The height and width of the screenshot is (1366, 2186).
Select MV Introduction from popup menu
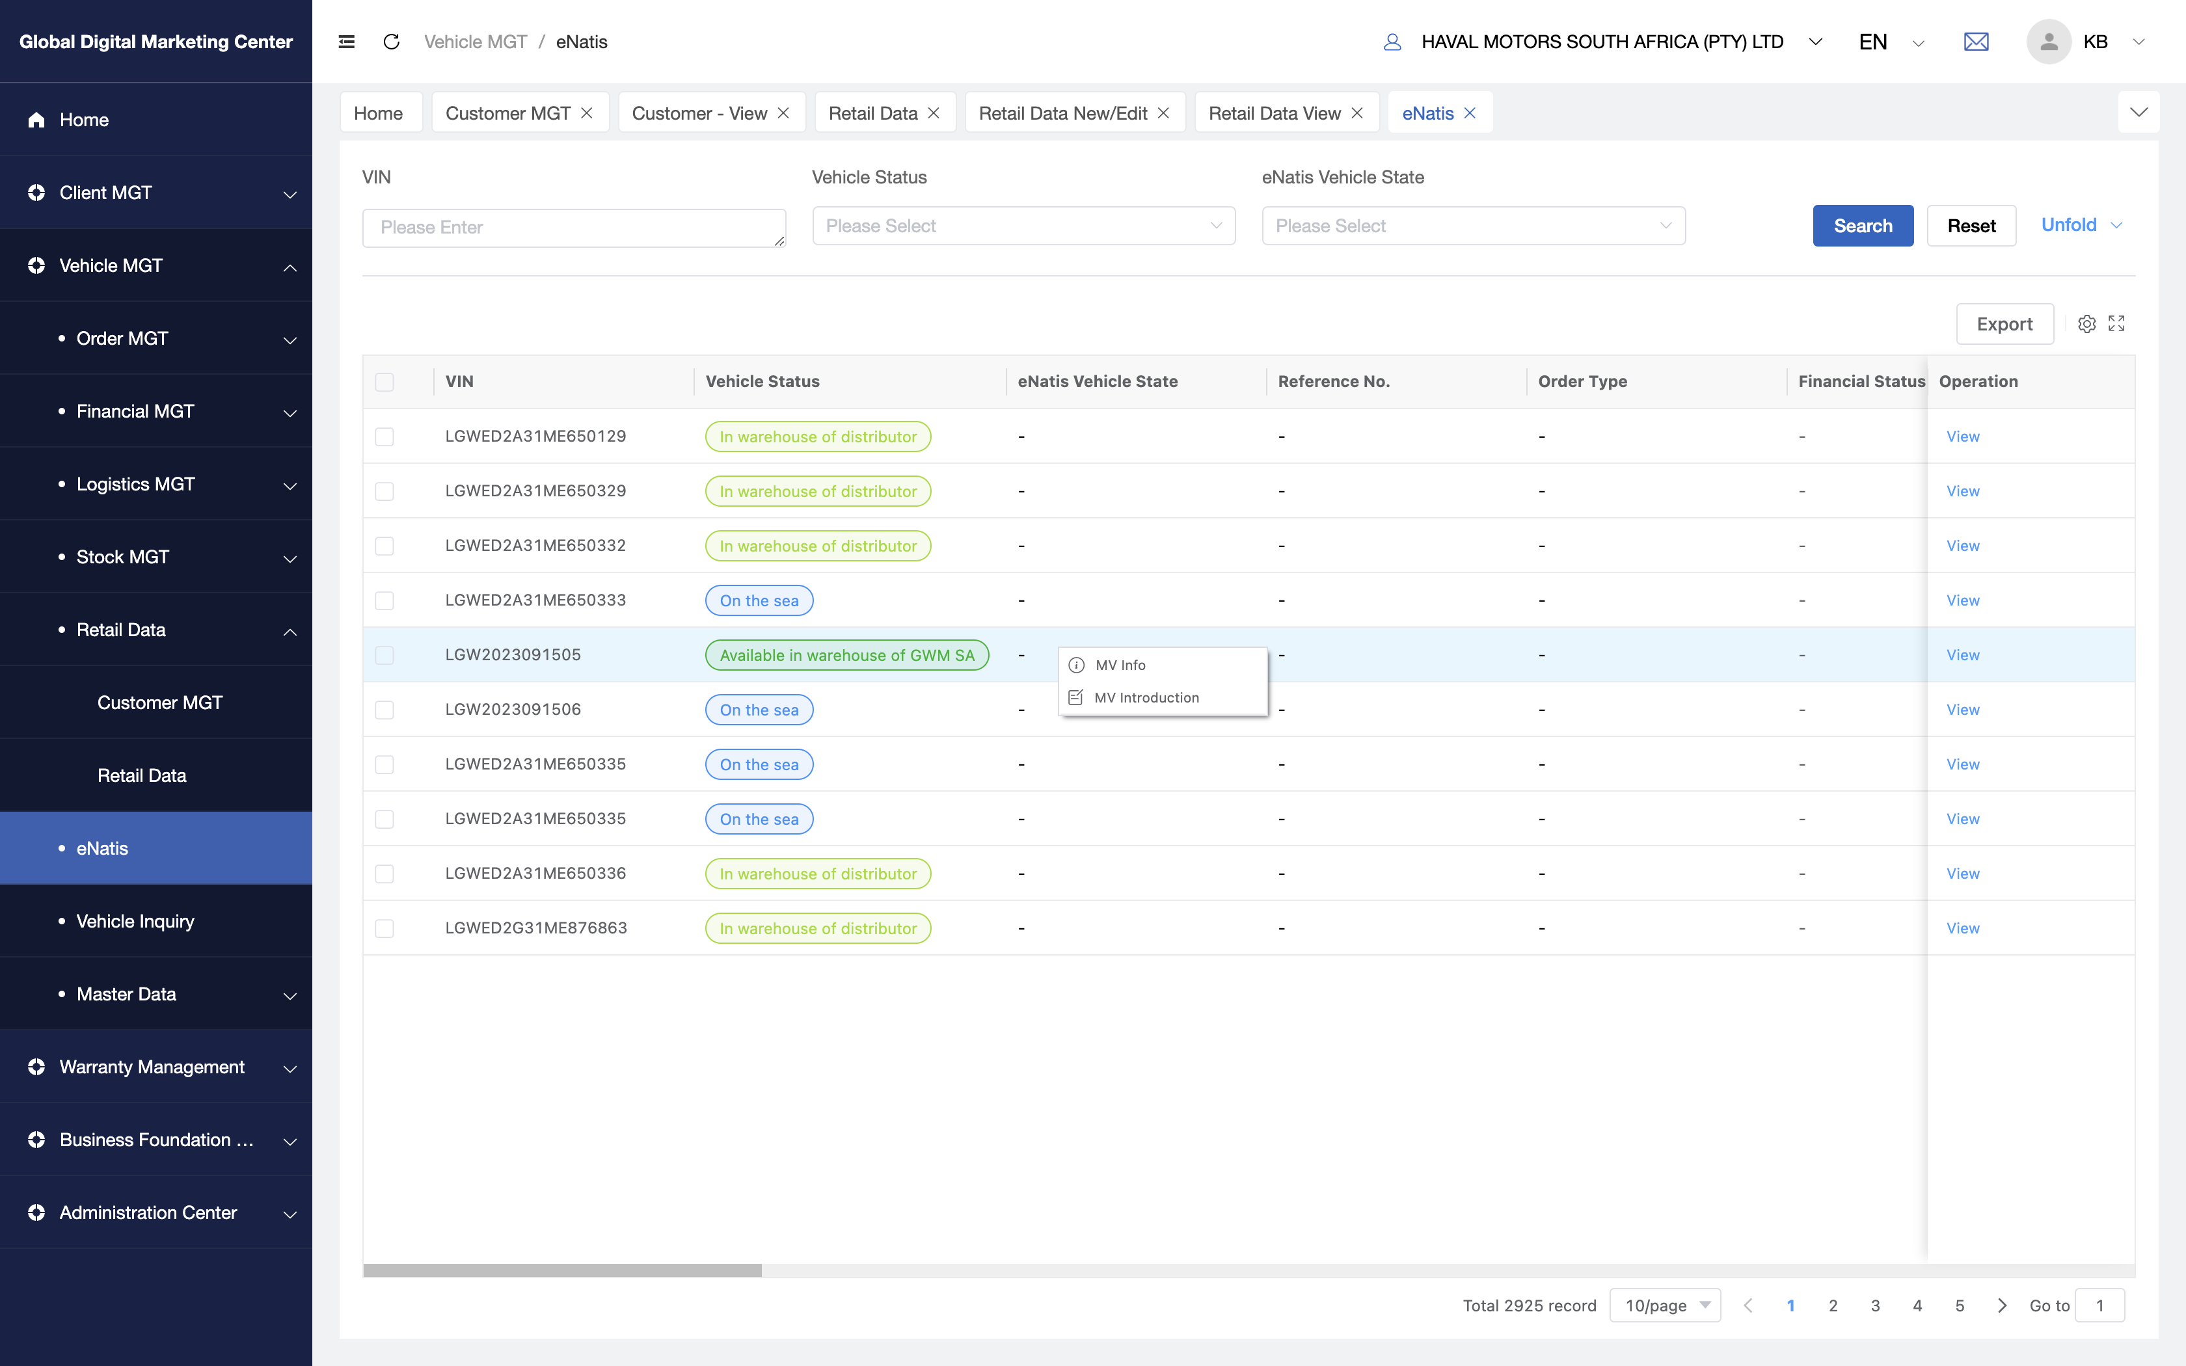[x=1163, y=697]
